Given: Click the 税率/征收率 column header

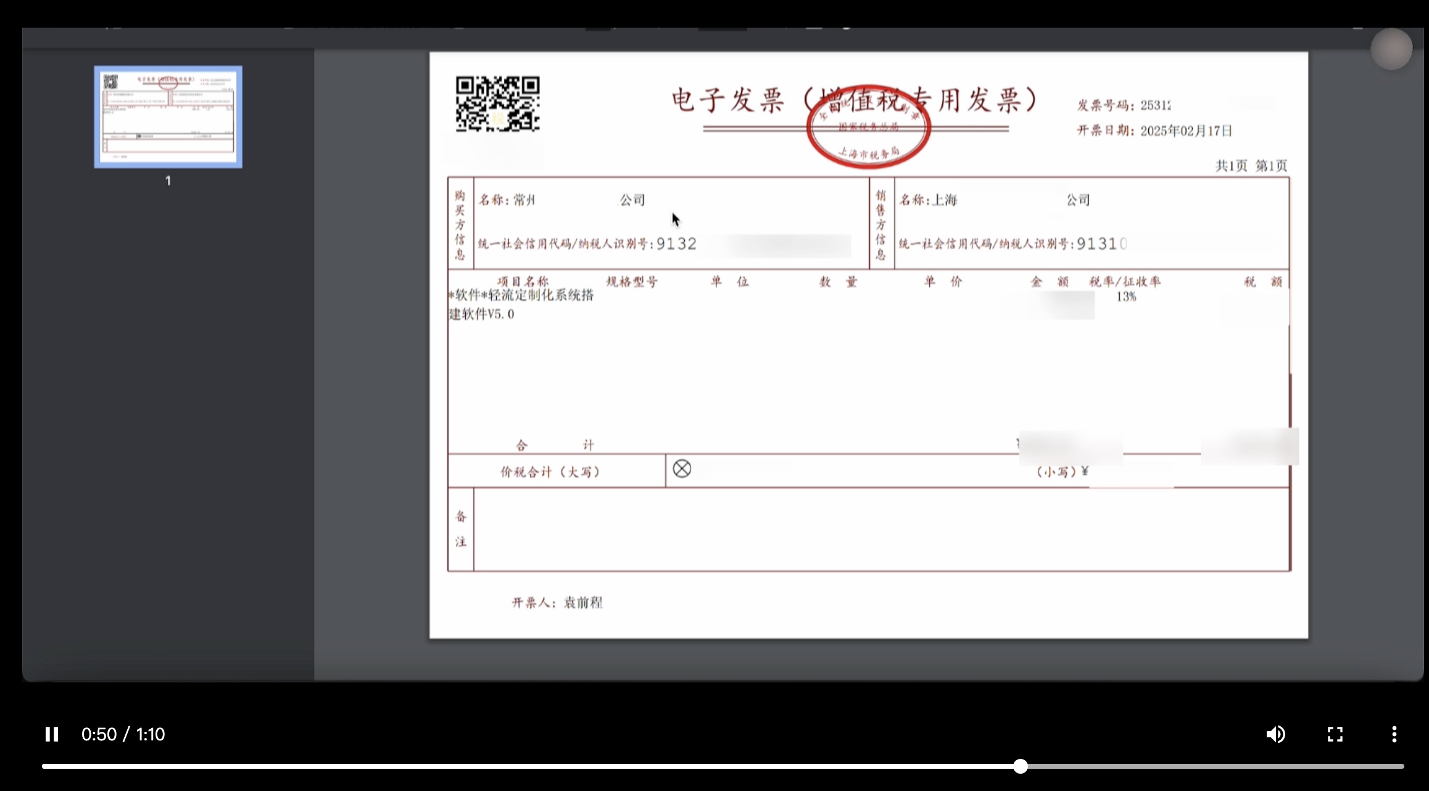Looking at the screenshot, I should coord(1125,282).
